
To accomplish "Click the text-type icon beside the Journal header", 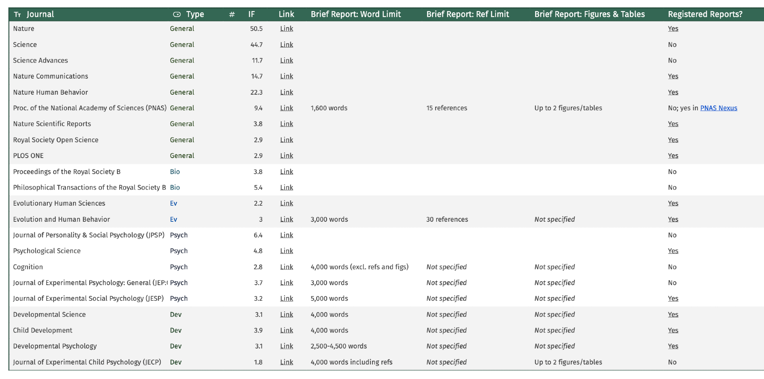I will click(18, 15).
